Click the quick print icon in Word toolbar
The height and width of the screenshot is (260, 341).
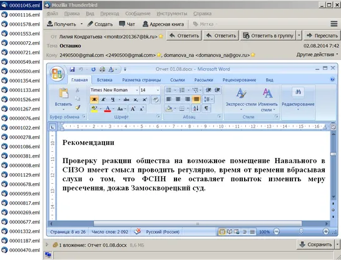(x=102, y=69)
